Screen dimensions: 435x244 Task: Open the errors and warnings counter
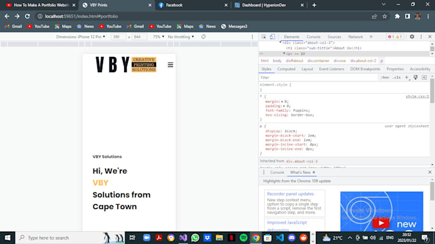pyautogui.click(x=395, y=37)
